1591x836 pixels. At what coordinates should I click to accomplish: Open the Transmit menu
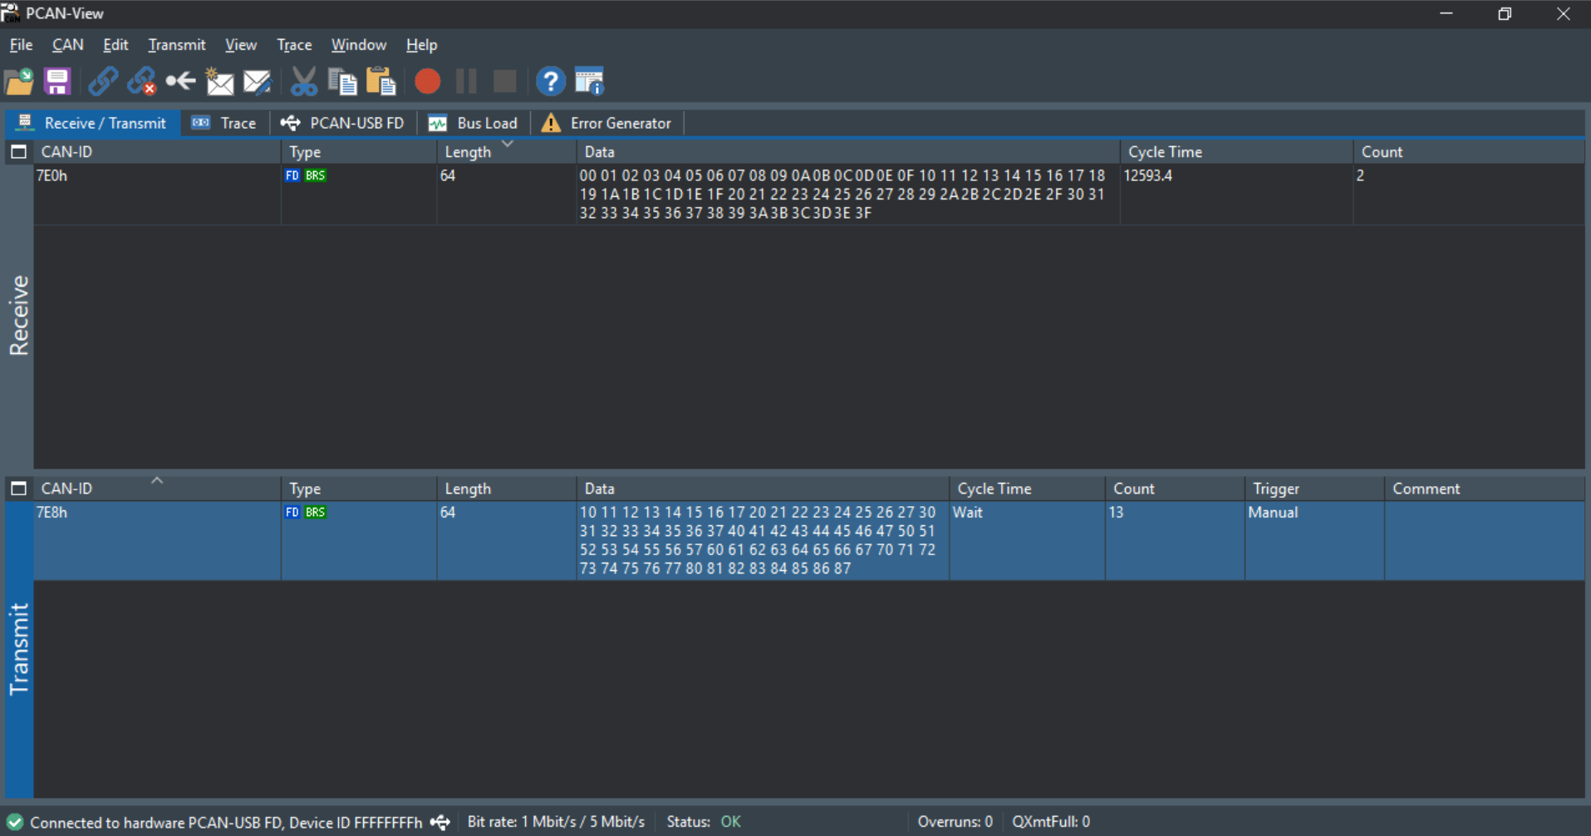pyautogui.click(x=176, y=45)
